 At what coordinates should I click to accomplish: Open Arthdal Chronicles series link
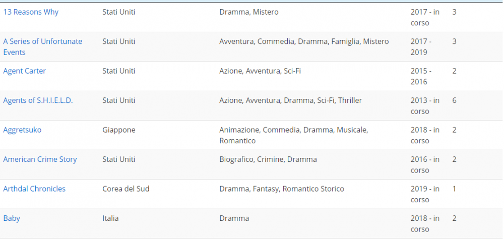34,189
